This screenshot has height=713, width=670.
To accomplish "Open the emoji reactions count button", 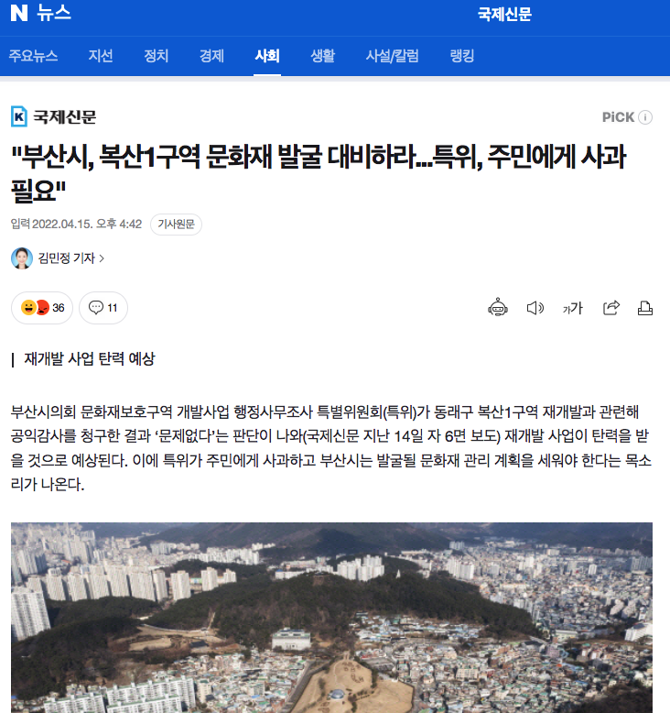I will coord(42,308).
